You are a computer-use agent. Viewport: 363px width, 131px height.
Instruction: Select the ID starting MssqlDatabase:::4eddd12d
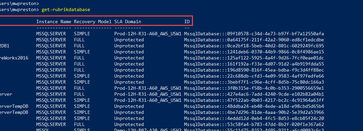click(254, 118)
